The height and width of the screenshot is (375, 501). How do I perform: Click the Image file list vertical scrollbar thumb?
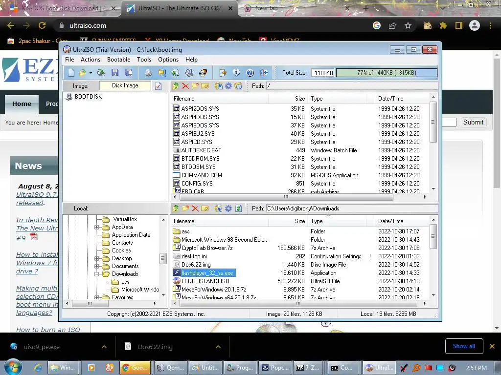(433, 122)
